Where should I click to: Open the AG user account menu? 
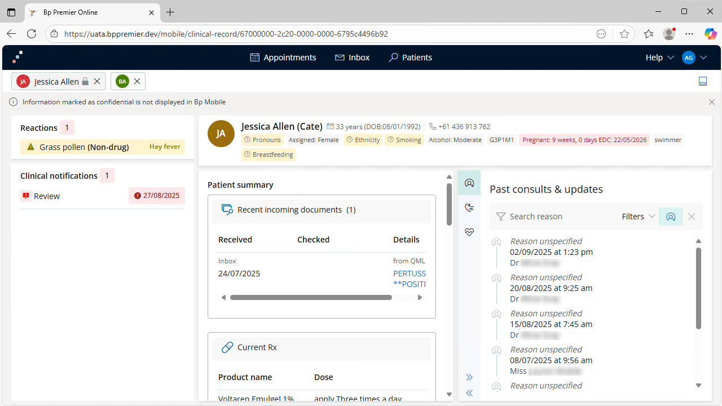click(x=694, y=58)
